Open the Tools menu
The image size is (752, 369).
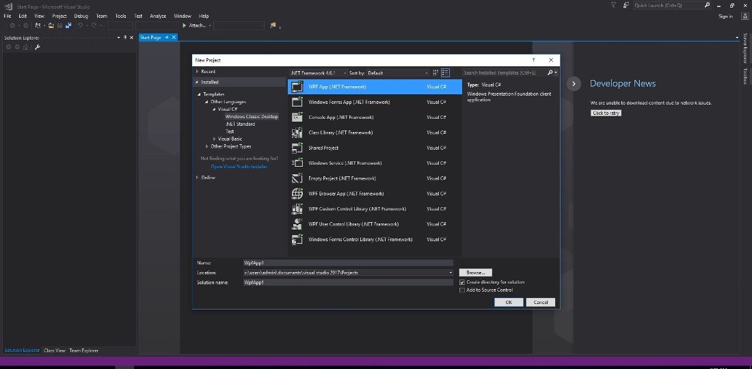click(120, 16)
